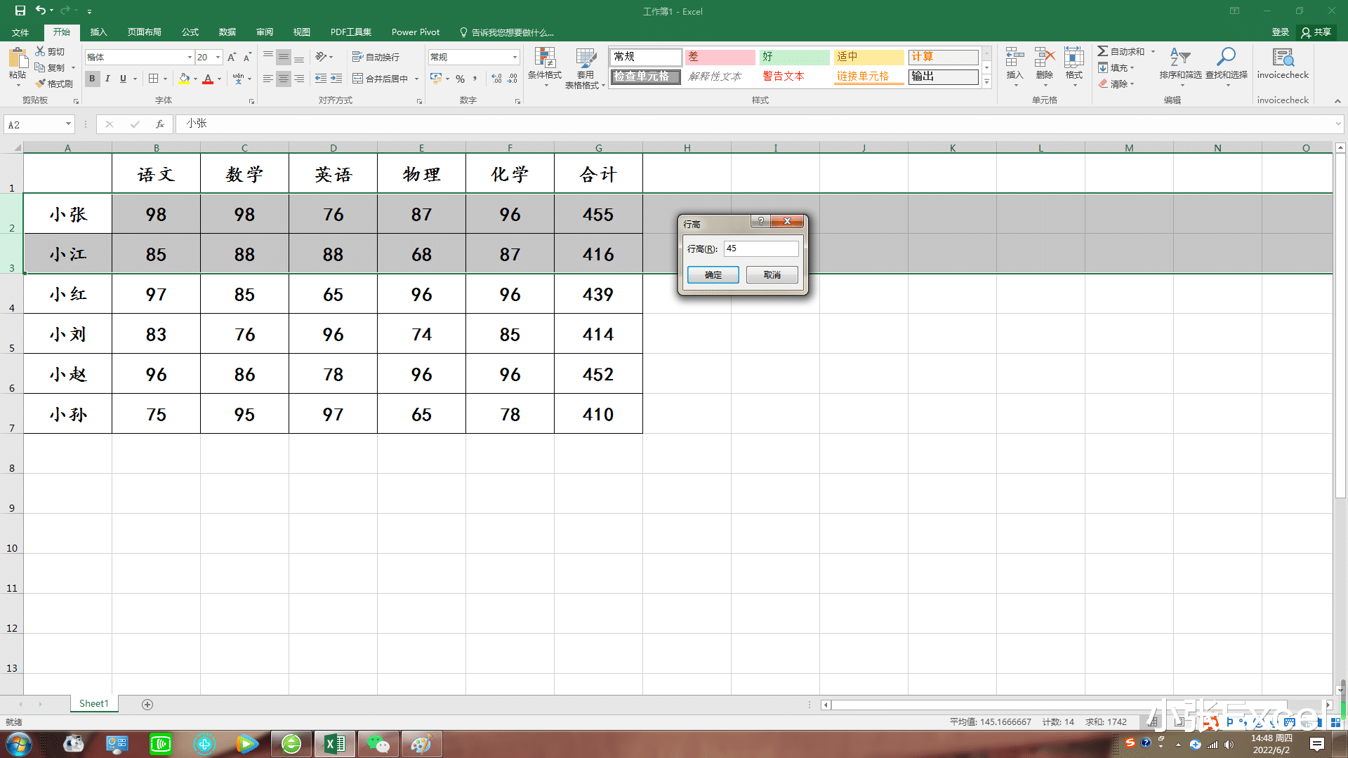Click the decrease indent icon
Image resolution: width=1348 pixels, height=758 pixels.
point(321,79)
